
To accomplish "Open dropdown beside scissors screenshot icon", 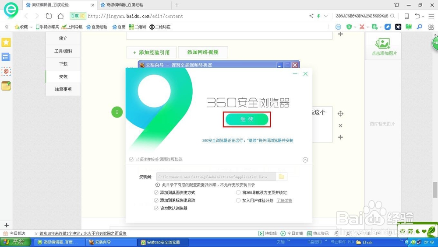I will (x=368, y=27).
